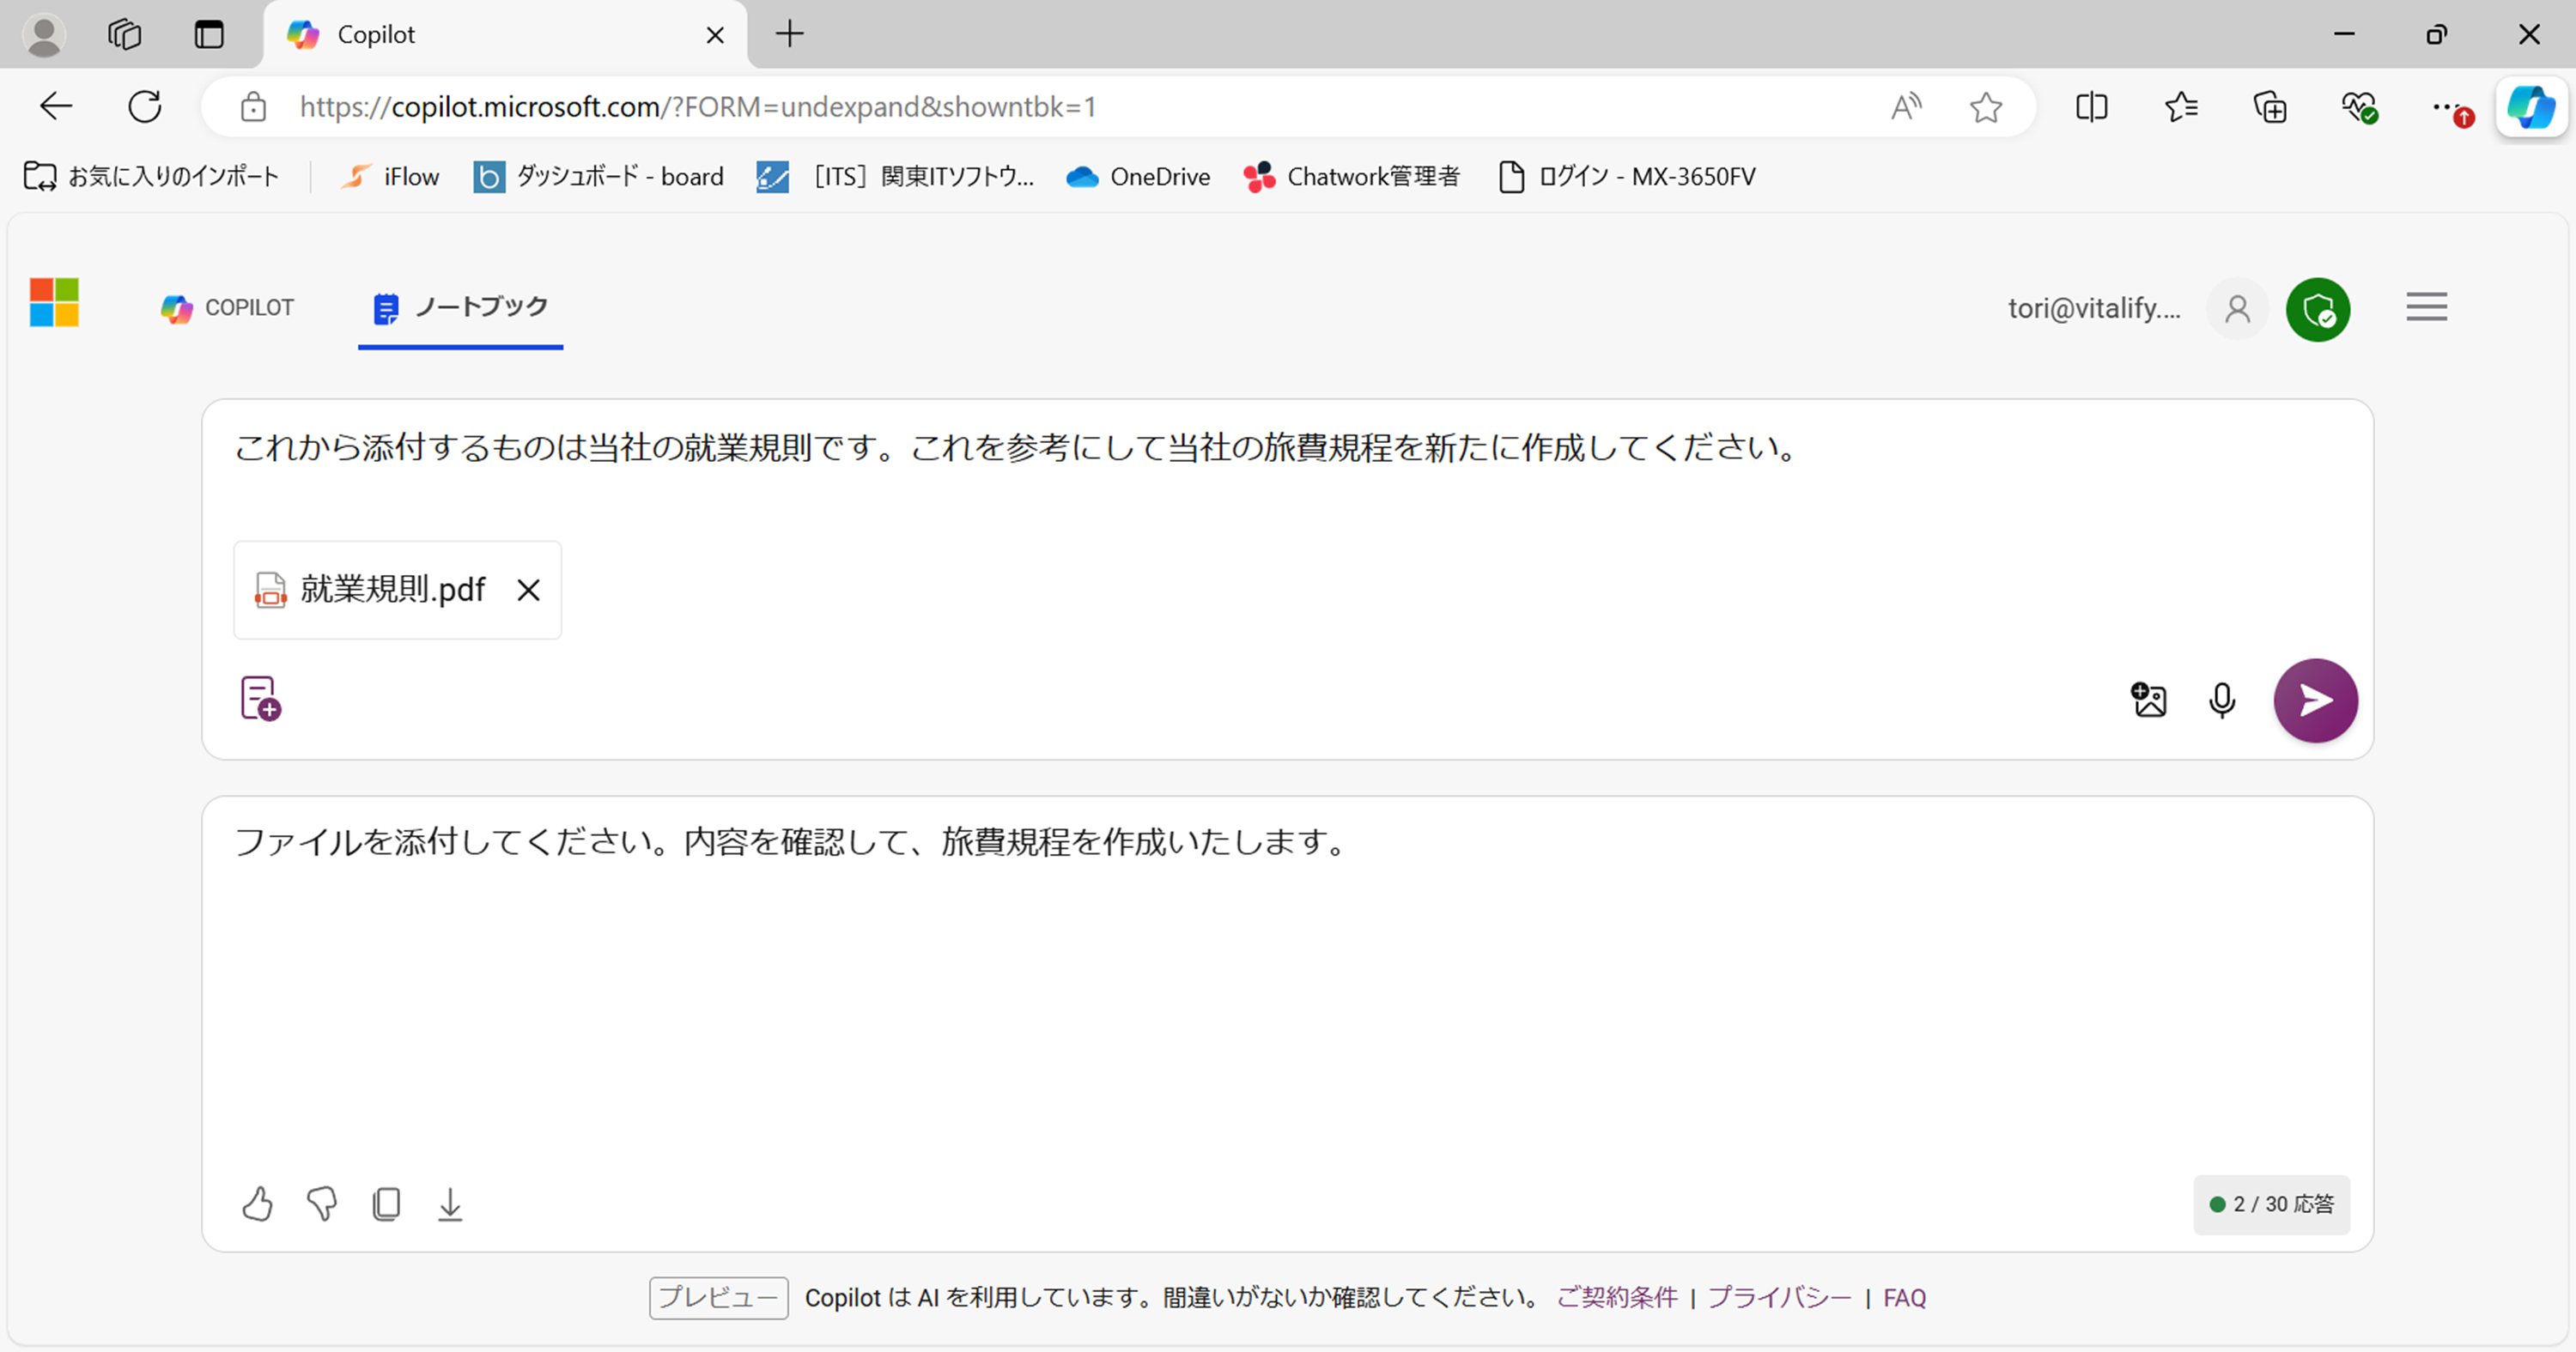
Task: Add an image using the picture icon
Action: point(2149,700)
